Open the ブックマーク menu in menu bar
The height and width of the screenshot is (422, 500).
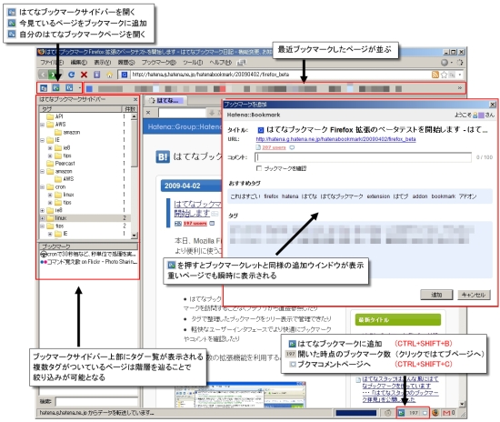coord(158,62)
